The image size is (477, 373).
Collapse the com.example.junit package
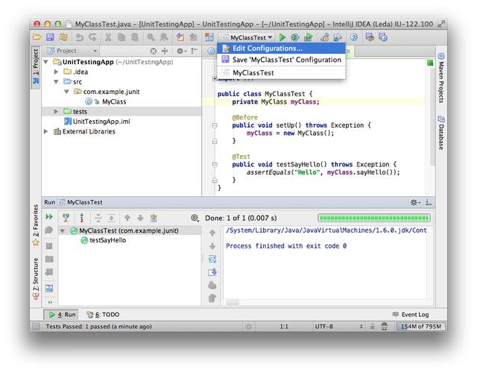(66, 92)
